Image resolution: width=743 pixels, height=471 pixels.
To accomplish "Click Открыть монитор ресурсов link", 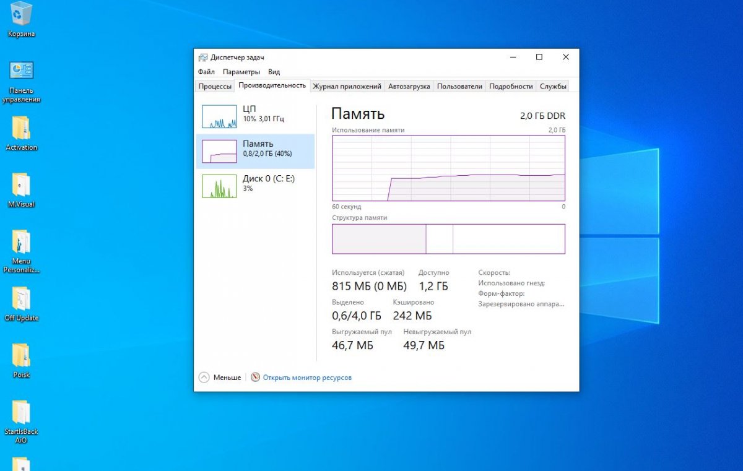I will (x=307, y=378).
